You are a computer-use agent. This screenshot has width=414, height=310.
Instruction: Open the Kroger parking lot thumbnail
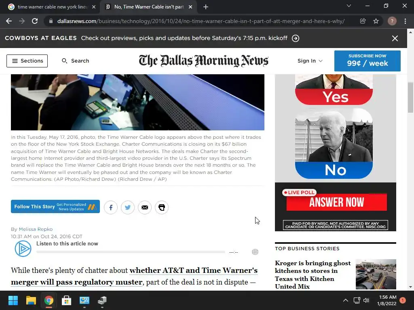coord(376,274)
